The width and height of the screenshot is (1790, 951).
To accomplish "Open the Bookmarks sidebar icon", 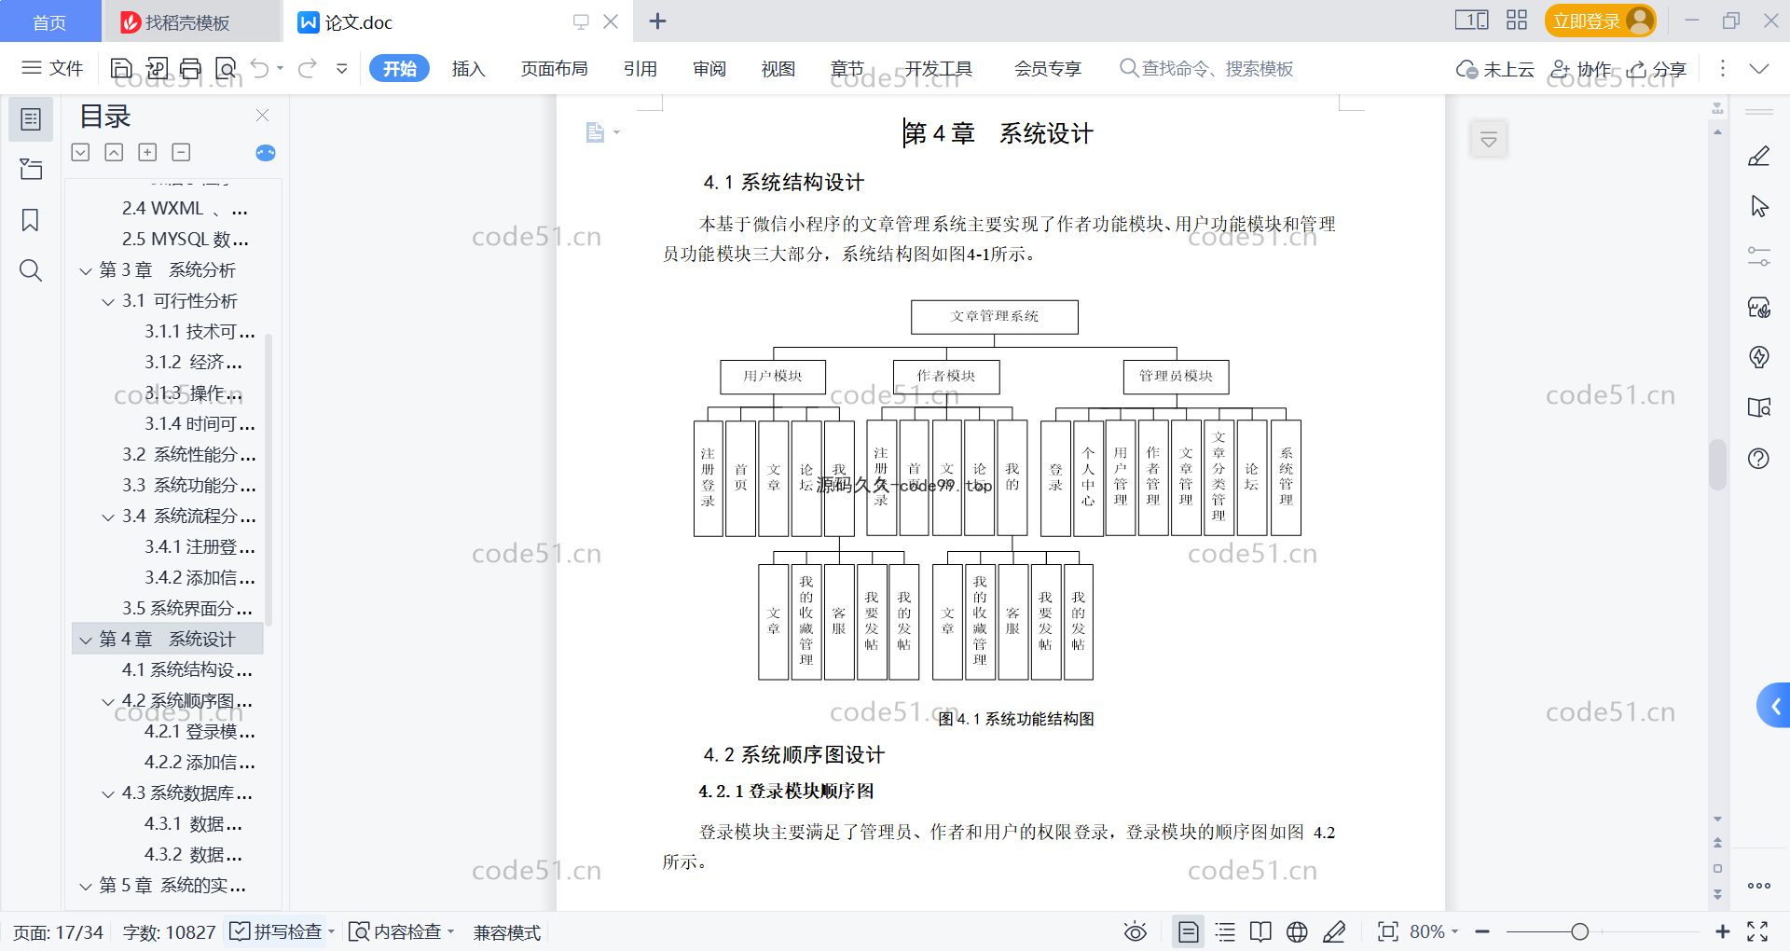I will tap(31, 220).
